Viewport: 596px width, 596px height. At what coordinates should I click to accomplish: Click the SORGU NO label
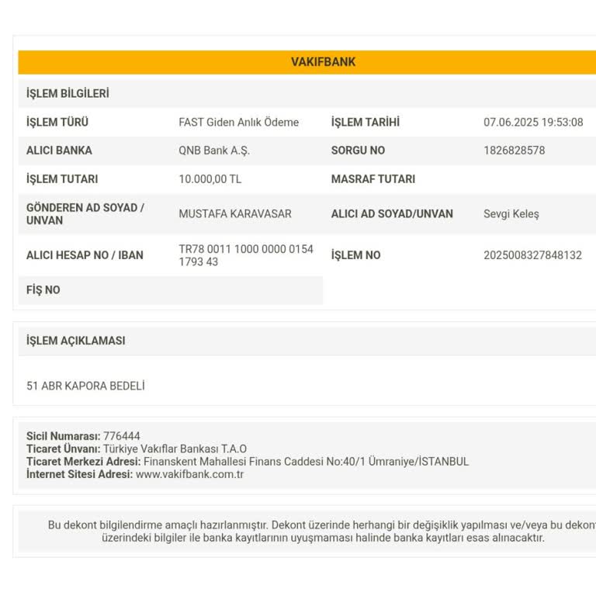(358, 151)
